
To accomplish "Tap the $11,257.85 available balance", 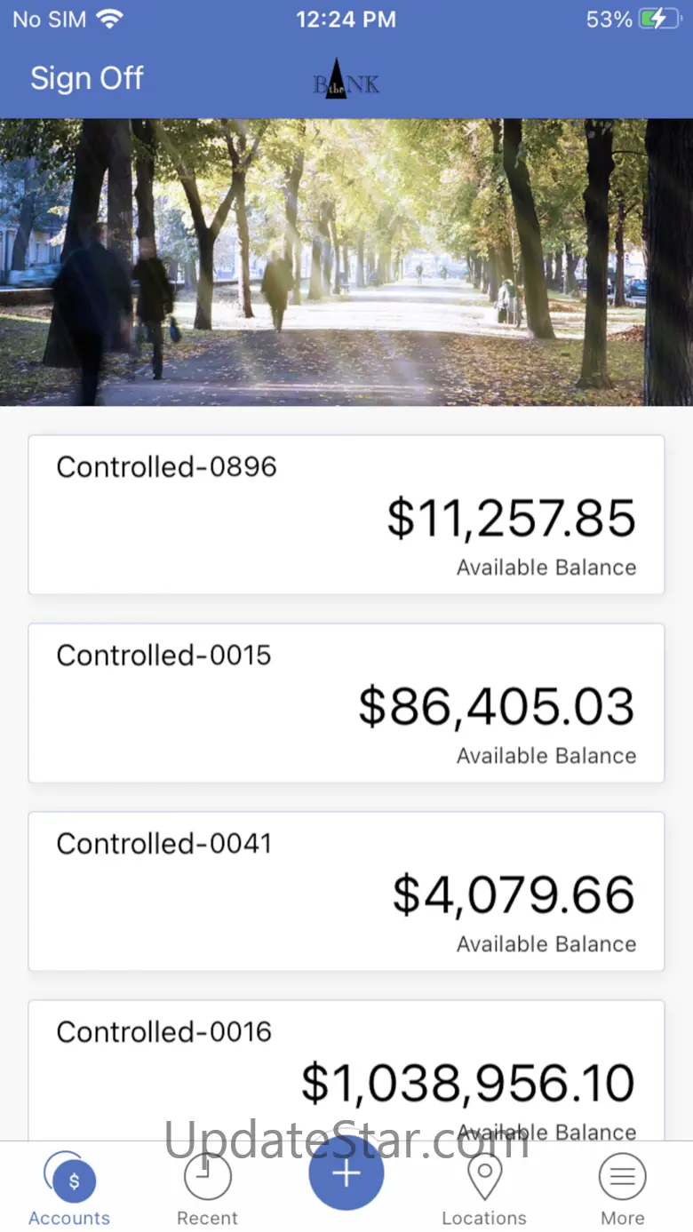I will tap(512, 518).
